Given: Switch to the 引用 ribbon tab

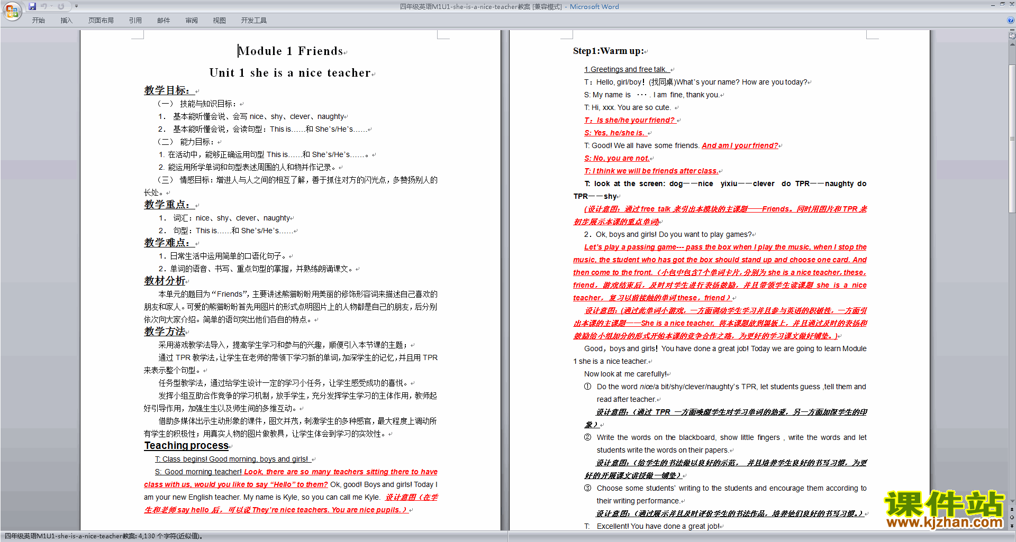Looking at the screenshot, I should [135, 21].
